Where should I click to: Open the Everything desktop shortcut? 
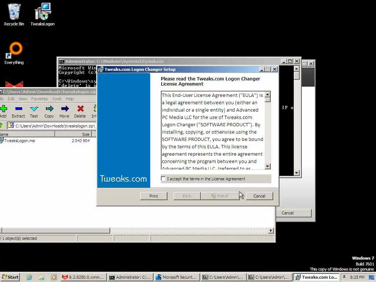pyautogui.click(x=14, y=53)
